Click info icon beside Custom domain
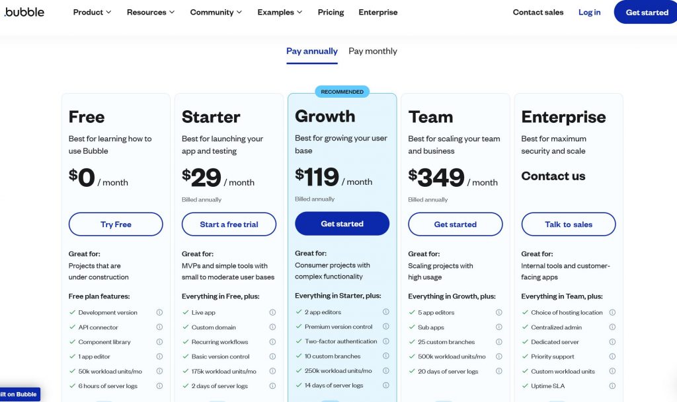677x402 pixels. tap(272, 327)
